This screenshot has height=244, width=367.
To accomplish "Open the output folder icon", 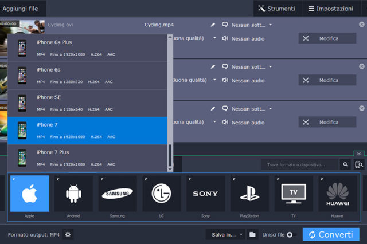I will pyautogui.click(x=252, y=234).
